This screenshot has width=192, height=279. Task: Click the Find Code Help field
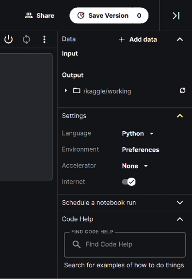(x=125, y=244)
